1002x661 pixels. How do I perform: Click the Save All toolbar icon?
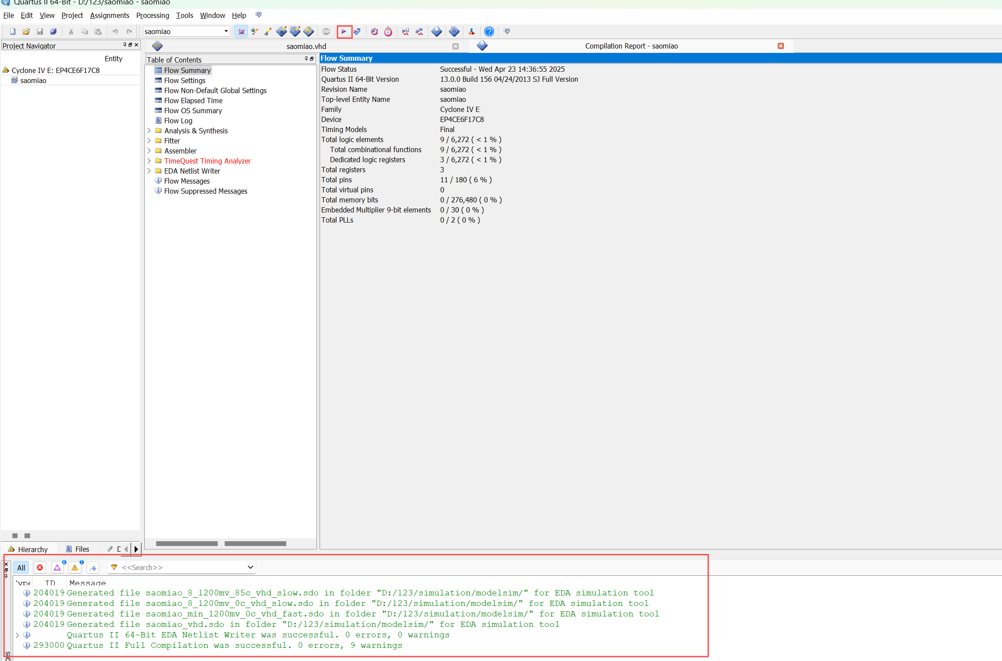click(x=53, y=31)
